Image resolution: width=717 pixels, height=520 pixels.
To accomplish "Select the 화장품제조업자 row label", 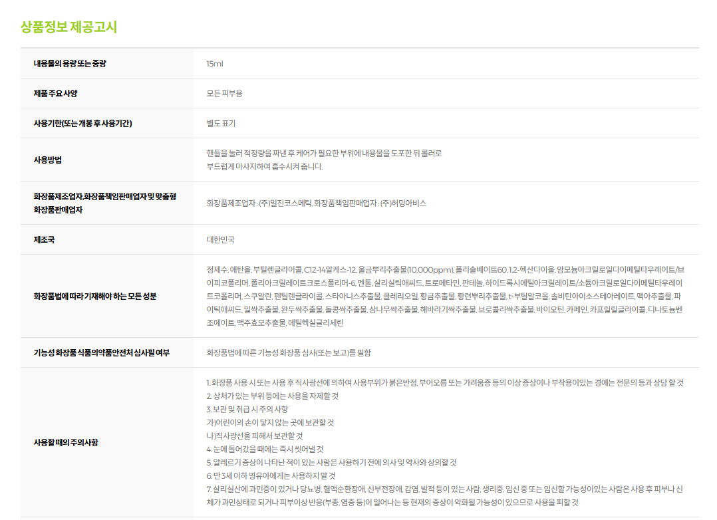I will (x=104, y=203).
